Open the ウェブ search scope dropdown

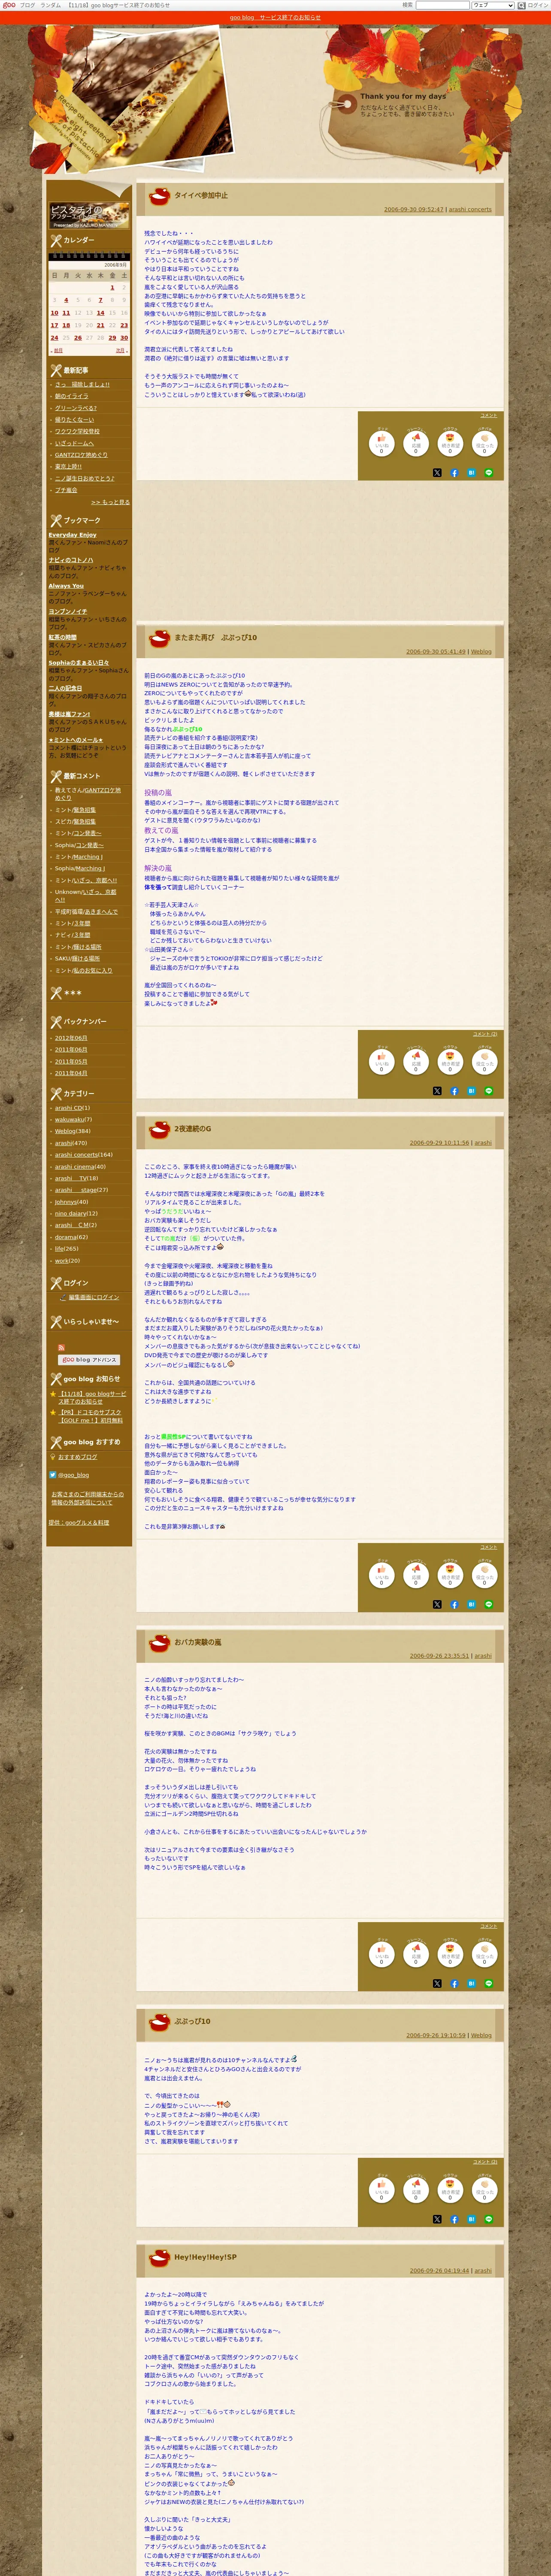pos(492,5)
